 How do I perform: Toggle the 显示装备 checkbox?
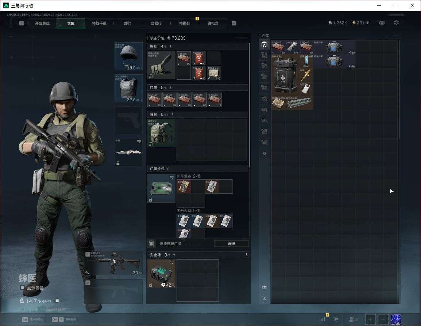[22, 288]
